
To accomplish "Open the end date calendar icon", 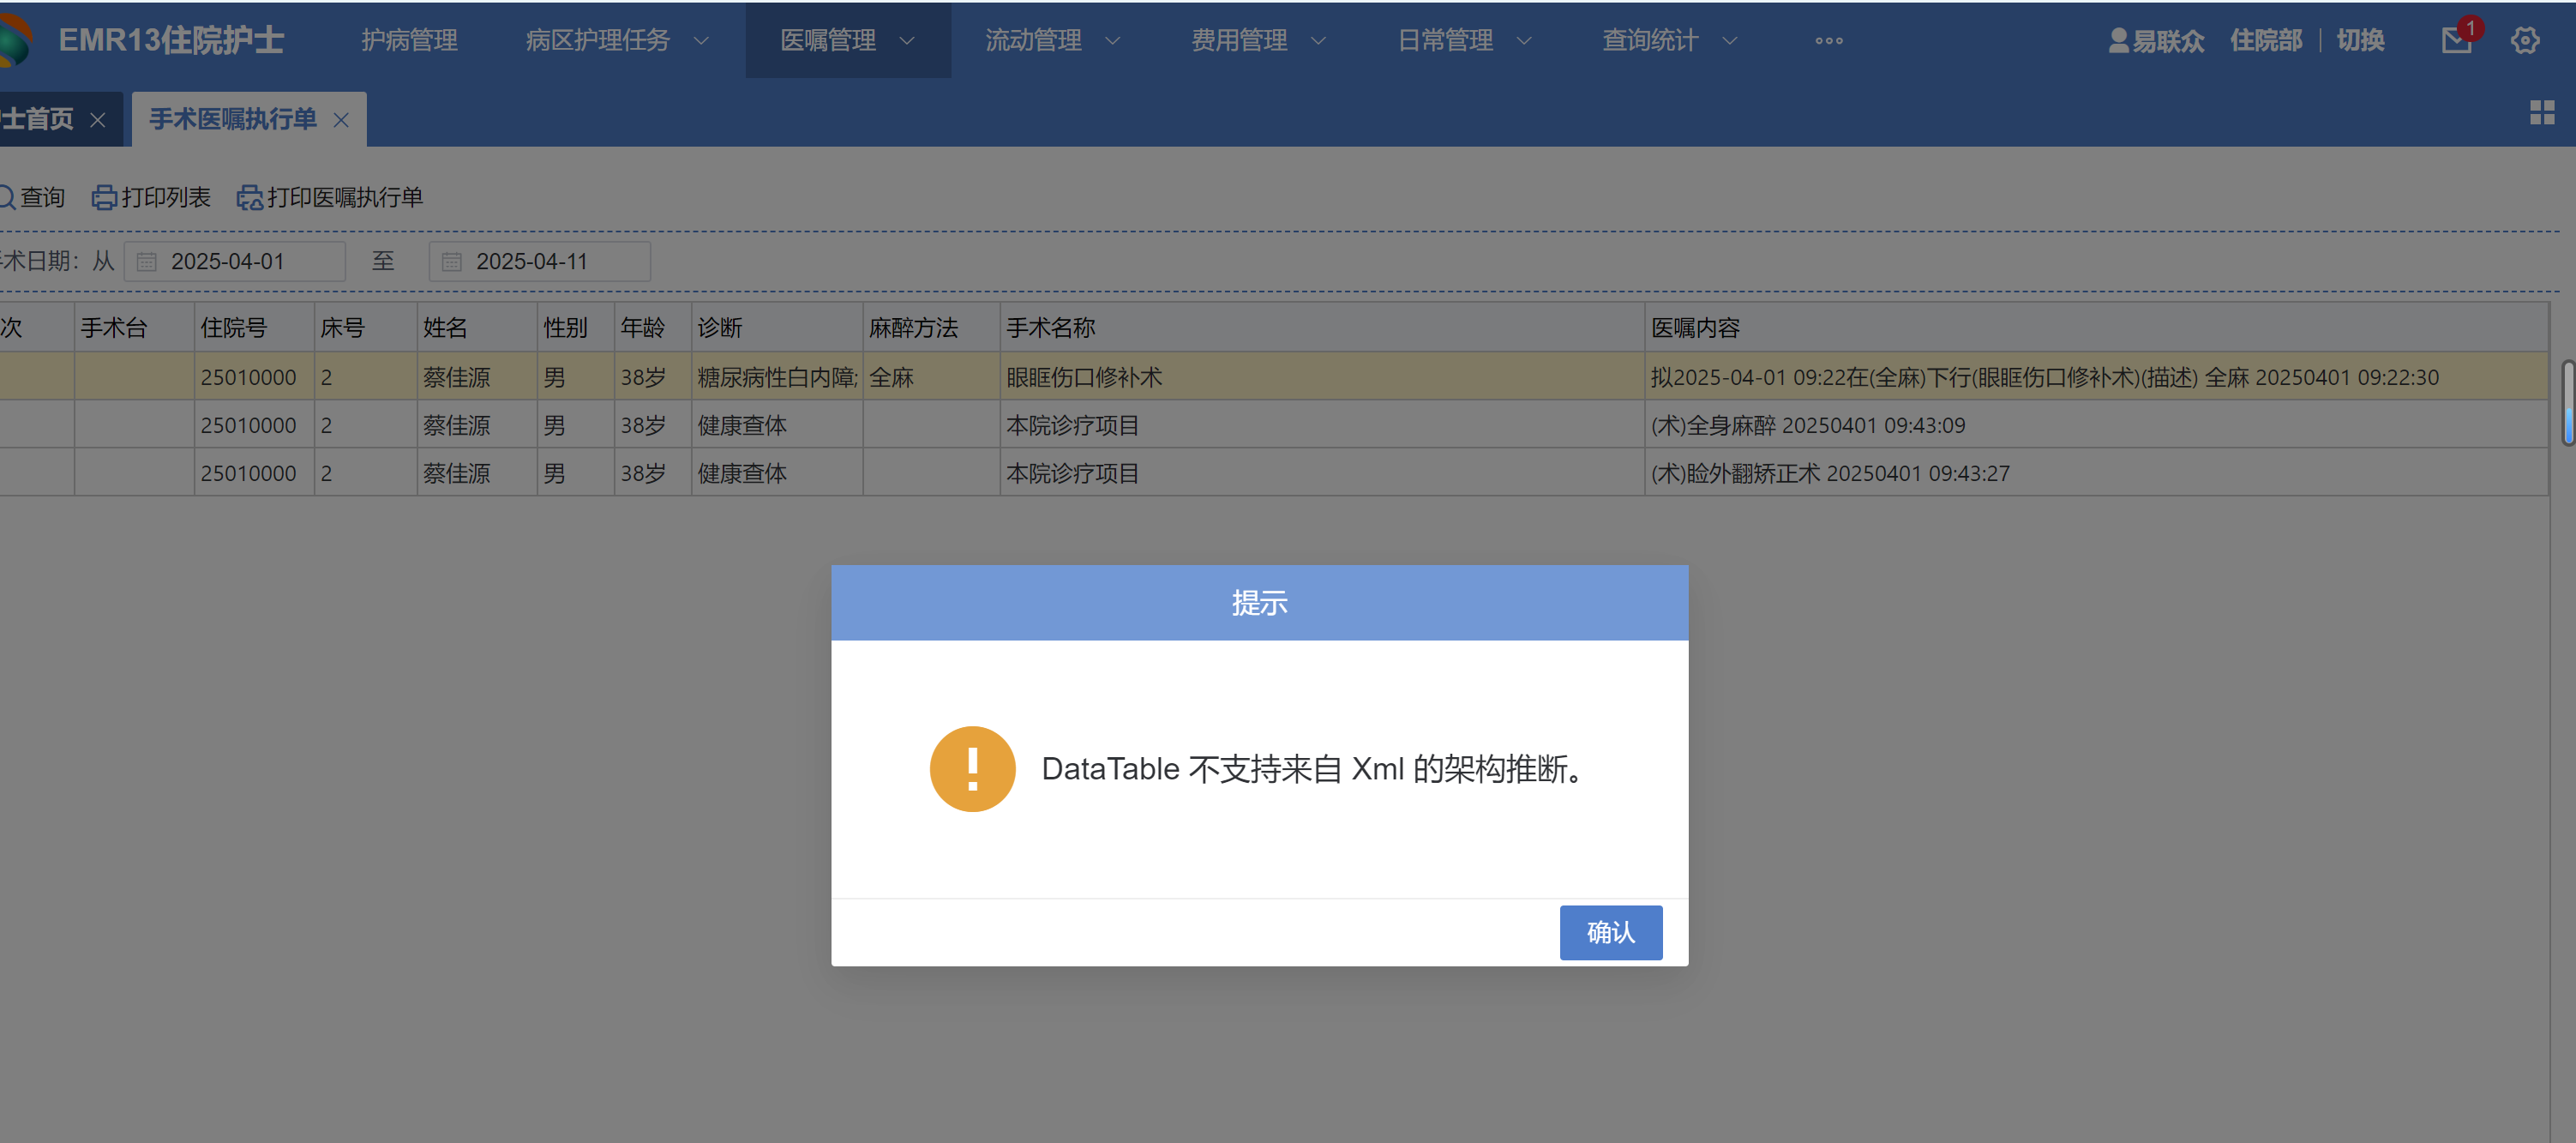I will pyautogui.click(x=452, y=262).
